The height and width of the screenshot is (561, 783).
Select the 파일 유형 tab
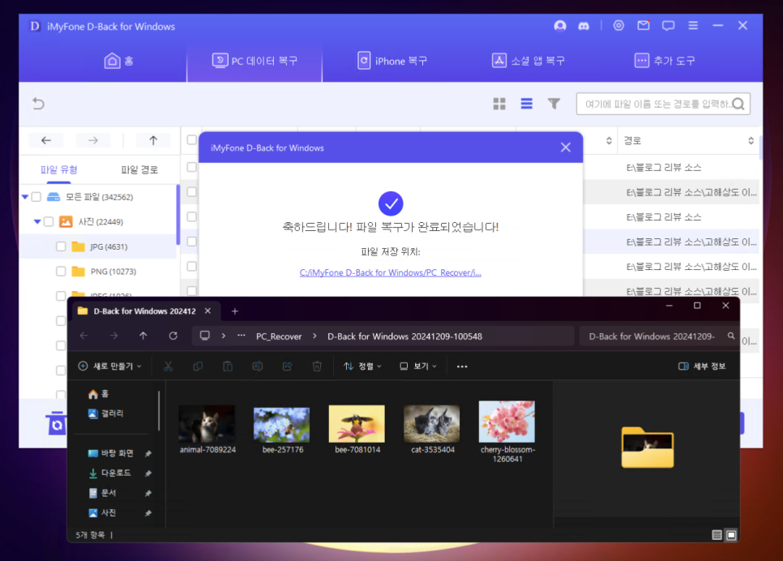[x=59, y=170]
